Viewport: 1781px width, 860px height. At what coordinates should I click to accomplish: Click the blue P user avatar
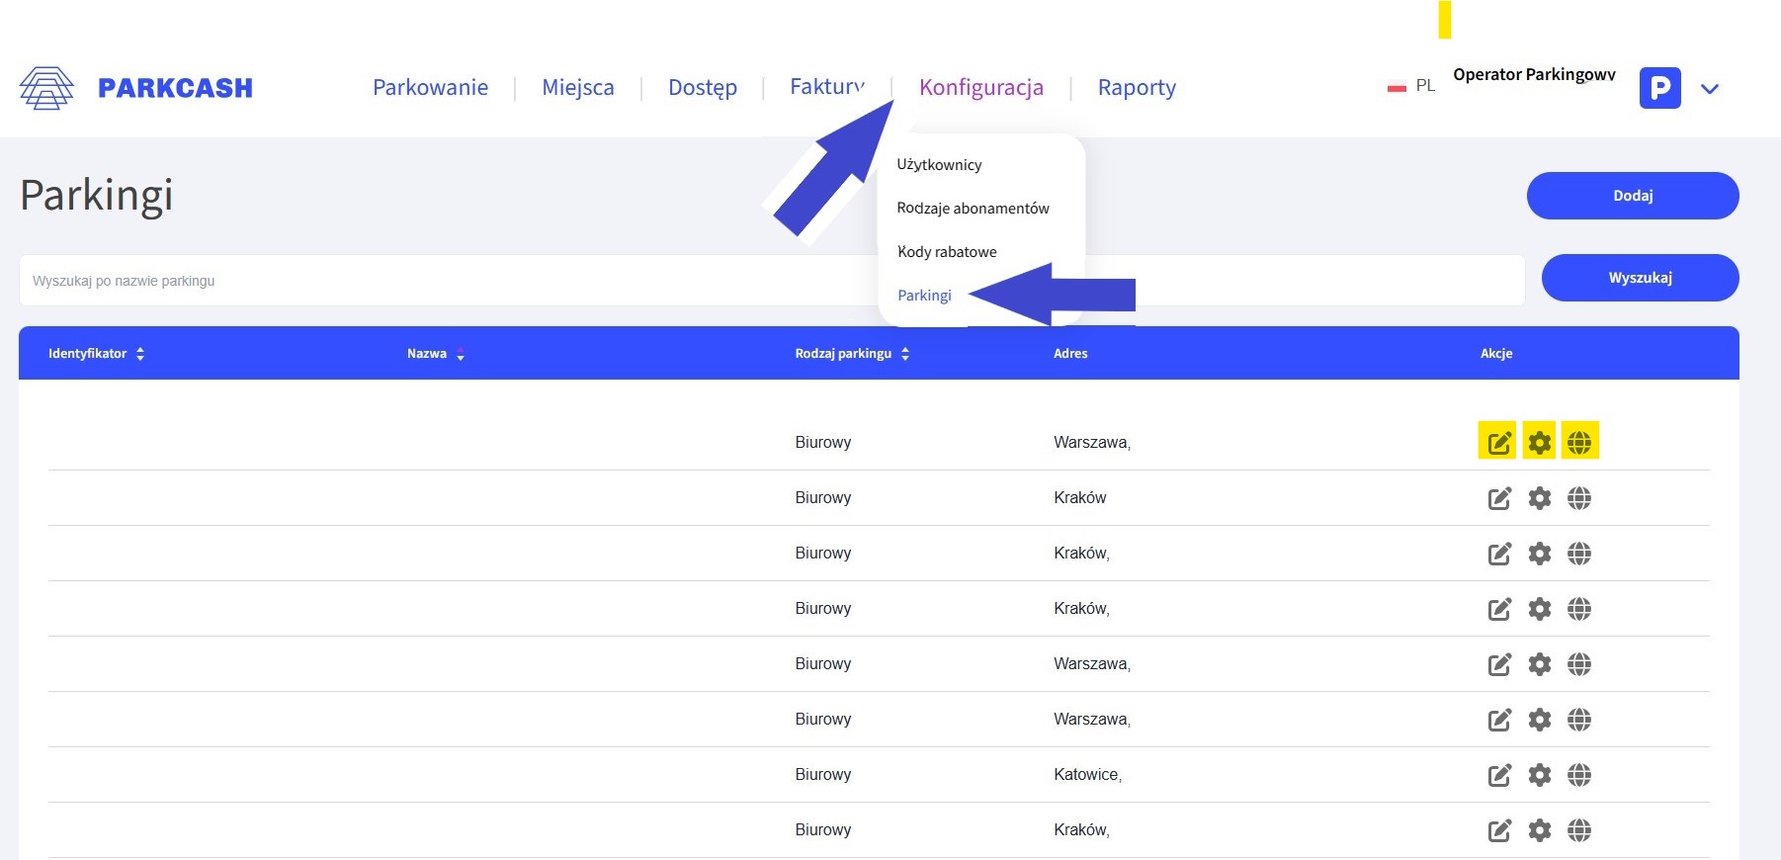click(1659, 88)
